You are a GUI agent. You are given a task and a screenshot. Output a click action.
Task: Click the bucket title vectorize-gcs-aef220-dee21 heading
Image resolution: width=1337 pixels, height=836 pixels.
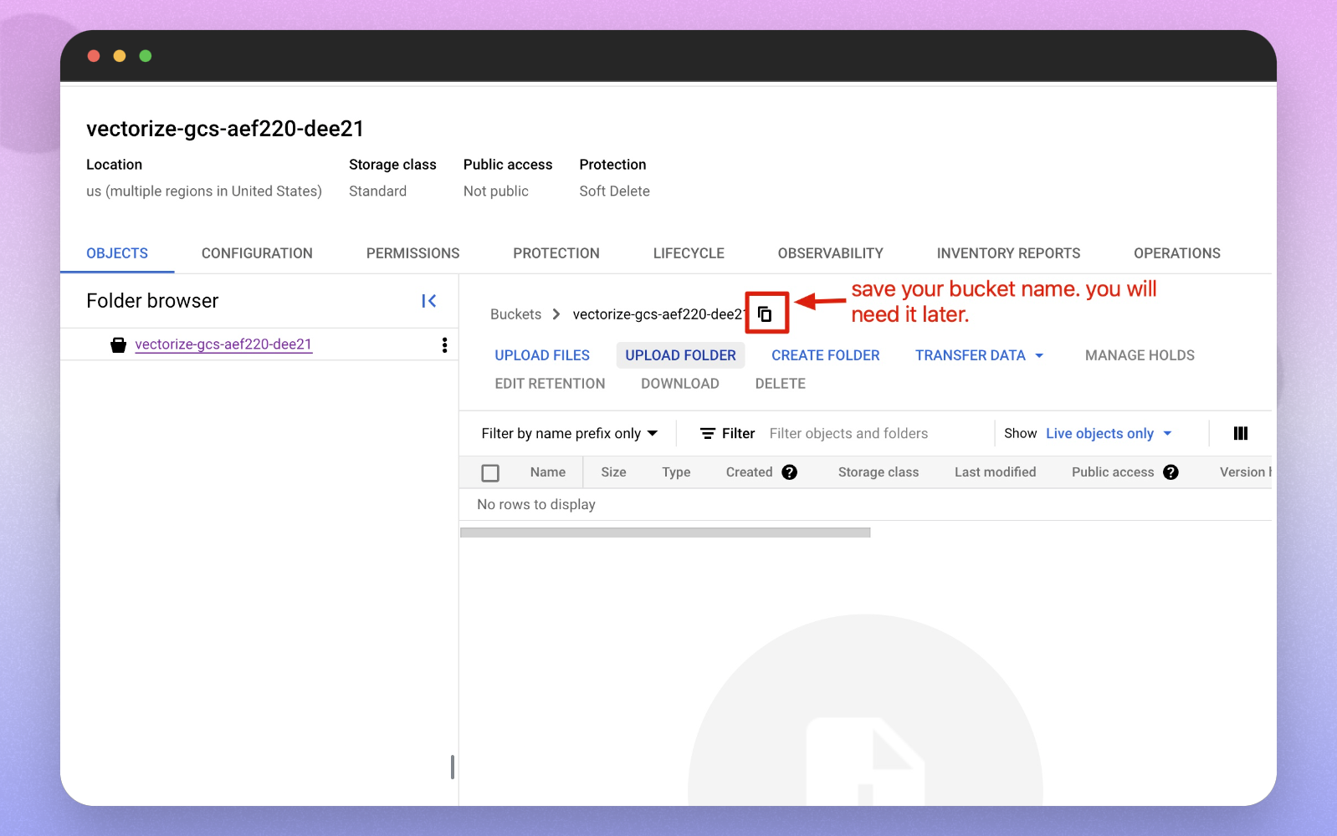225,129
